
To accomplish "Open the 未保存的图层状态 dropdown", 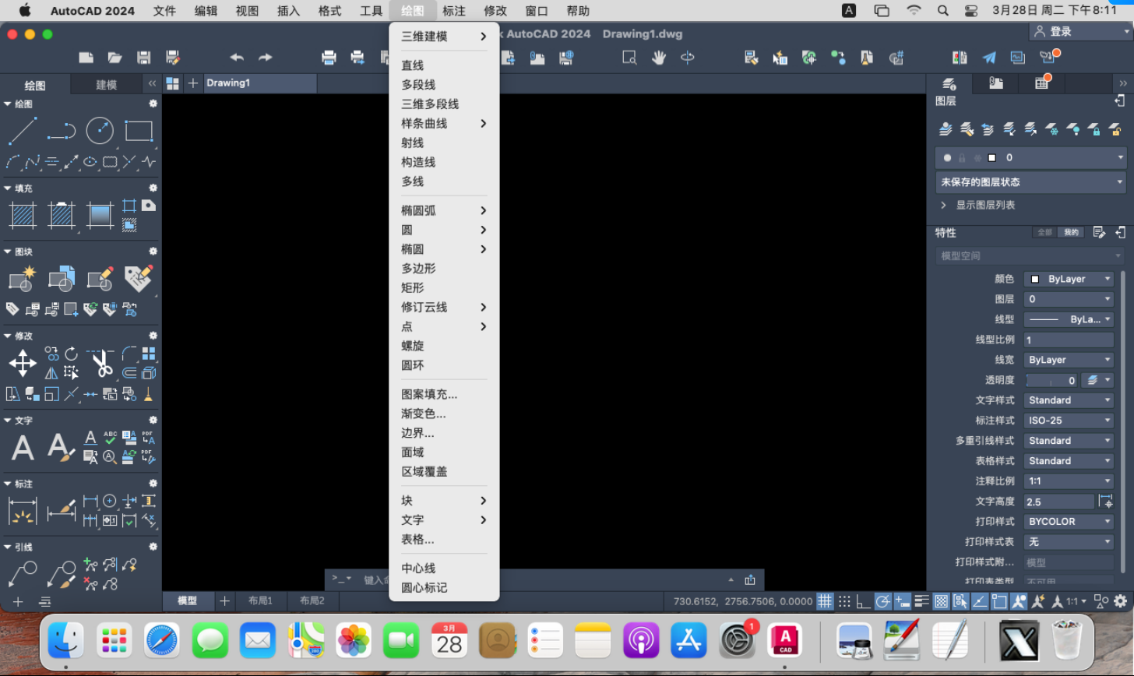I will (1031, 182).
